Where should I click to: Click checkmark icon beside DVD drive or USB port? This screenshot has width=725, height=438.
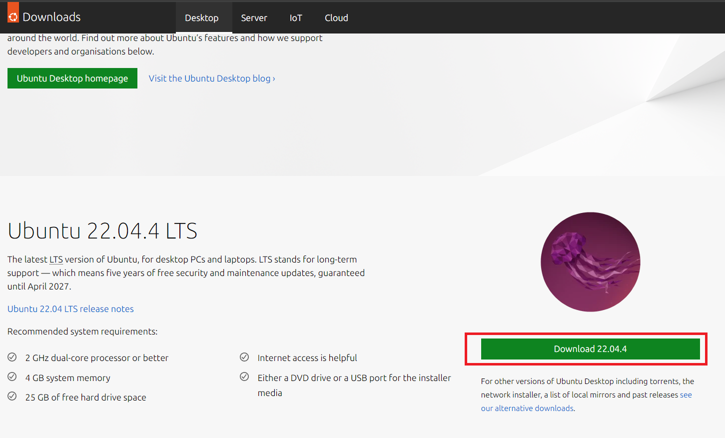[244, 376]
